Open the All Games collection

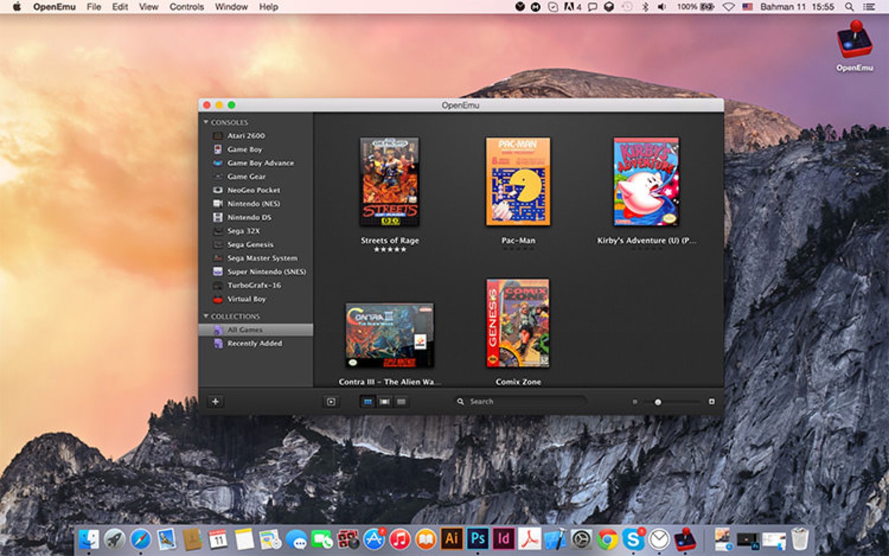click(256, 330)
